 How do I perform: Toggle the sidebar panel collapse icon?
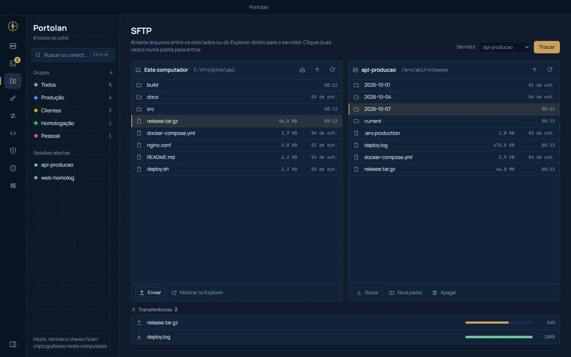tap(13, 344)
